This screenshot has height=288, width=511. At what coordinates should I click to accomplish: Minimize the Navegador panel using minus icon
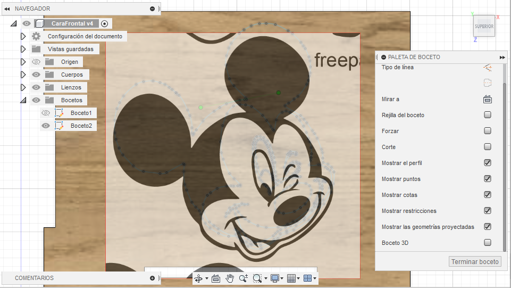pos(152,9)
